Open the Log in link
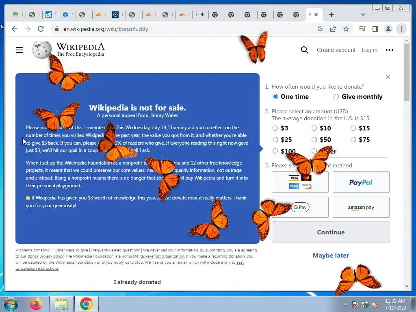Viewport: 416px width, 312px height. [x=370, y=50]
